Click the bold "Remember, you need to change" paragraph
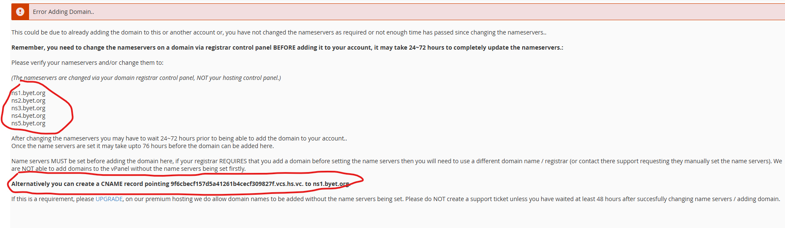The image size is (785, 228). coord(286,48)
